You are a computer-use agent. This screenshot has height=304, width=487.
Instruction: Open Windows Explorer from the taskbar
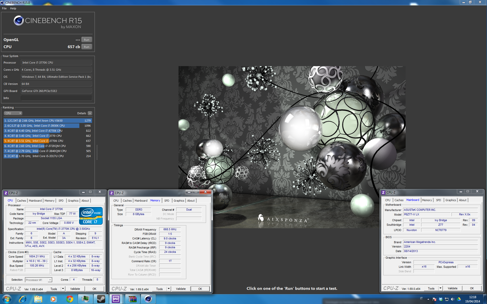38,299
